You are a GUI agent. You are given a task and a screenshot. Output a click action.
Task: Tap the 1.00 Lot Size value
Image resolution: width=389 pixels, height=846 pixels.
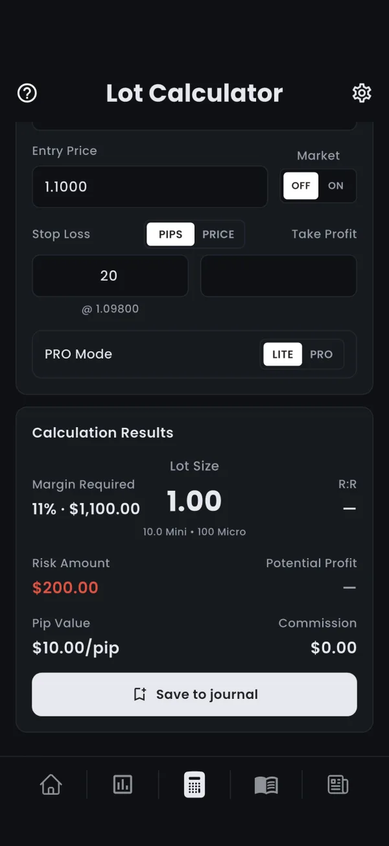point(194,501)
